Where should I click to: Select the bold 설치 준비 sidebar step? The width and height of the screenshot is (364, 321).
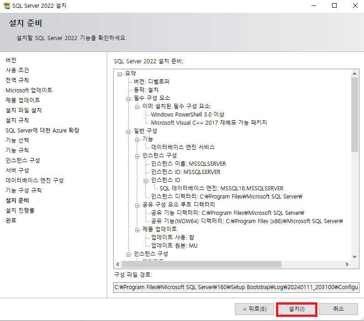[17, 200]
